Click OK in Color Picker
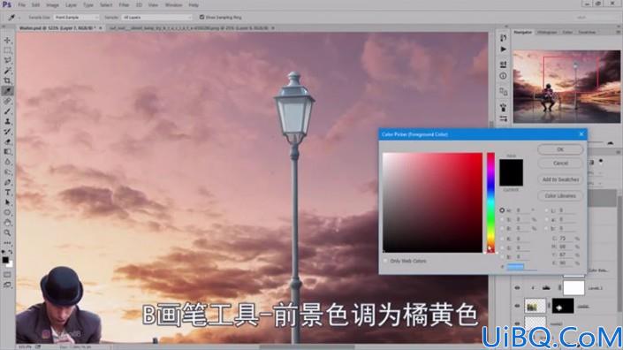 [560, 149]
